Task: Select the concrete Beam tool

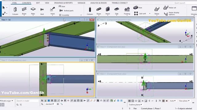Action: coord(99,11)
